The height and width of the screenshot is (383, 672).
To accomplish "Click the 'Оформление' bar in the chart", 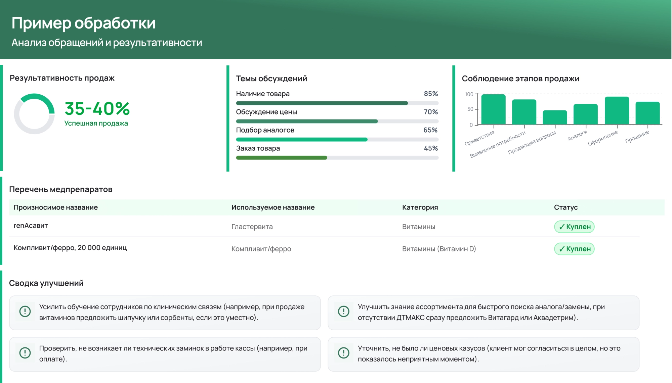I will (617, 110).
